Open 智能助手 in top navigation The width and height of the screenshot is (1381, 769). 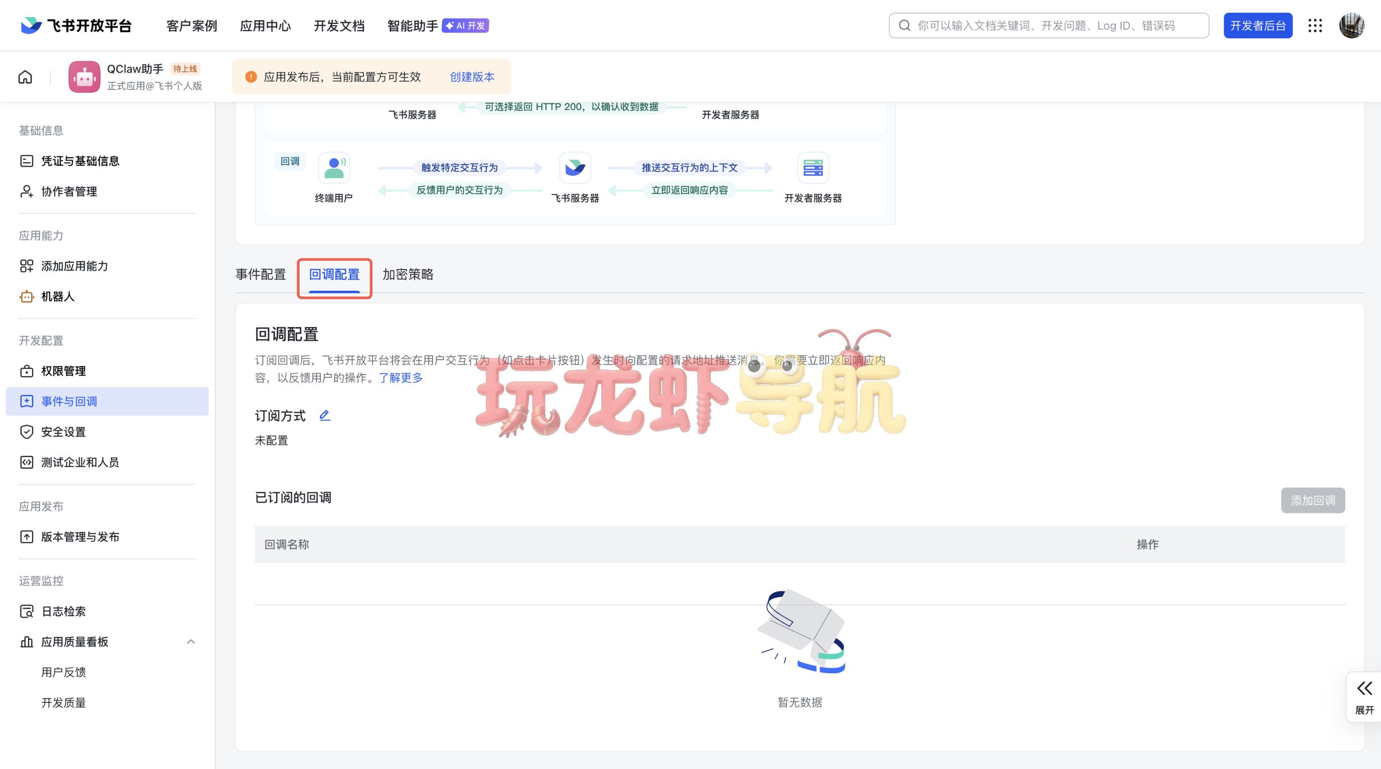[413, 26]
